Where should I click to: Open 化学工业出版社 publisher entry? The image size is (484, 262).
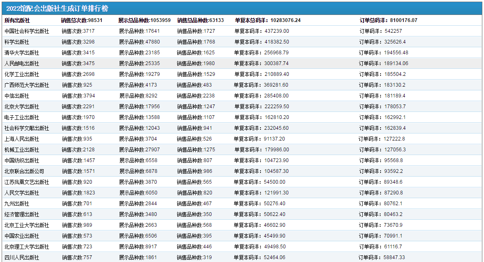tap(22, 74)
